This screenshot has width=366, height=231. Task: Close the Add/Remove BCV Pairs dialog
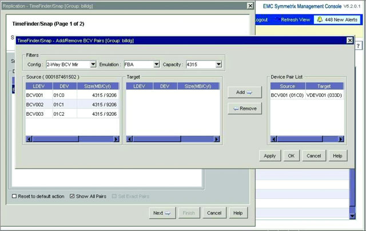pos(350,41)
